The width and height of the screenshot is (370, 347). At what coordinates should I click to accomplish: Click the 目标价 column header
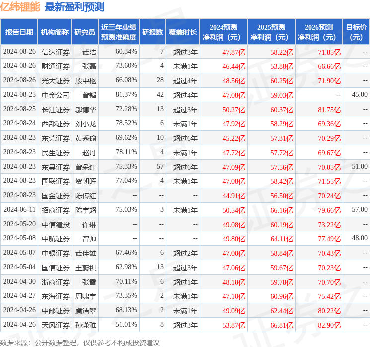pyautogui.click(x=356, y=32)
